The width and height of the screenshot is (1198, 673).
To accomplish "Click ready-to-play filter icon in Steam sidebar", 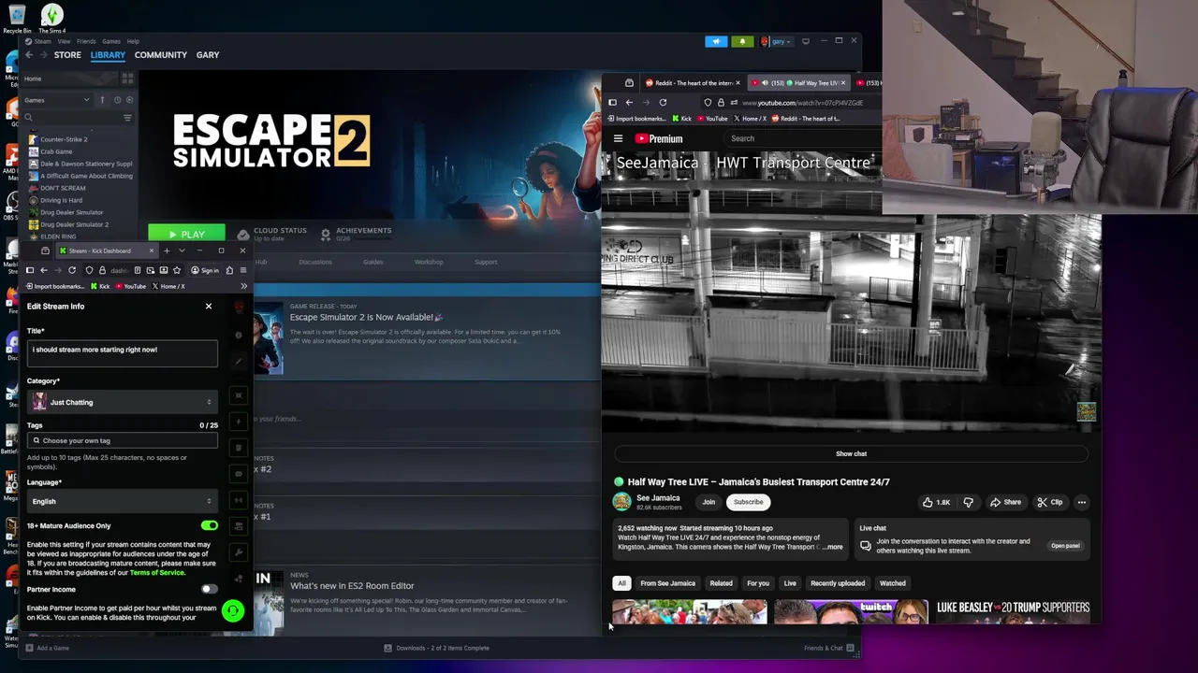I will pos(129,100).
